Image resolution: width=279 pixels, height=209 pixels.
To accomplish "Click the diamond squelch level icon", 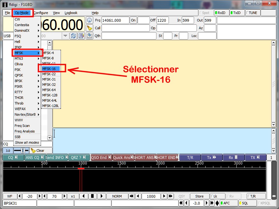I will pos(217,203).
